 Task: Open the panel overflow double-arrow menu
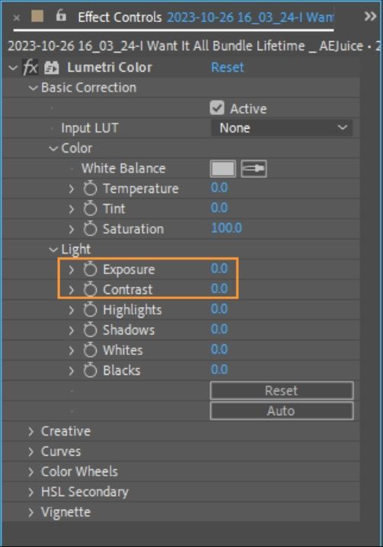(x=370, y=16)
